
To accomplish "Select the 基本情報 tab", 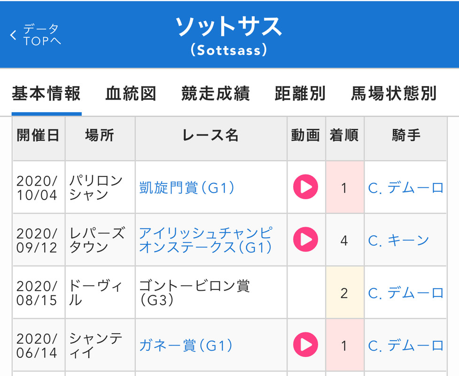I will click(x=46, y=94).
